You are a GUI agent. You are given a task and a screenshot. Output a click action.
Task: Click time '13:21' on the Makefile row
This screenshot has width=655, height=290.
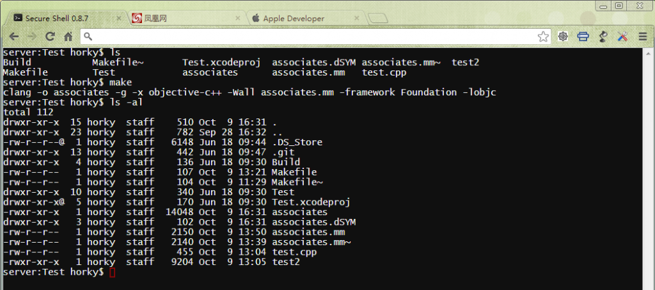(x=252, y=172)
